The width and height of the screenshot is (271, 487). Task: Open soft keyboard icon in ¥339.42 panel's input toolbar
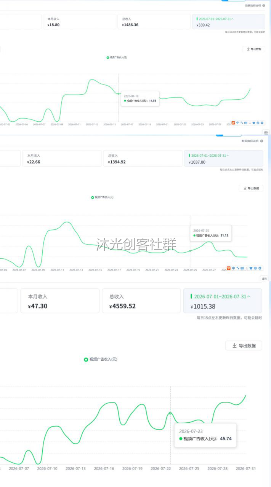pyautogui.click(x=245, y=123)
